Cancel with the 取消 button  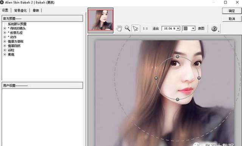pos(232,19)
